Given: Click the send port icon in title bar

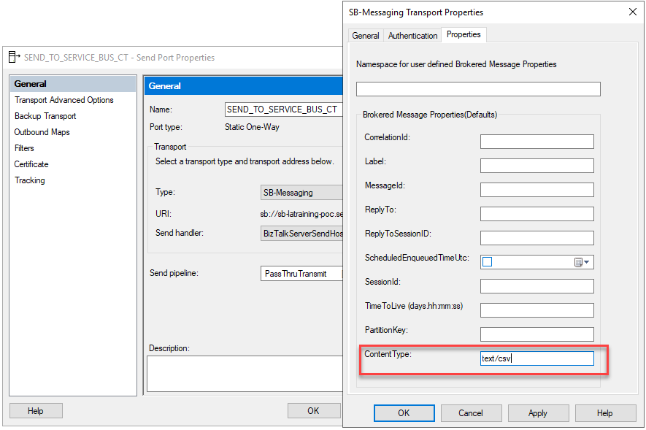Looking at the screenshot, I should (11, 57).
